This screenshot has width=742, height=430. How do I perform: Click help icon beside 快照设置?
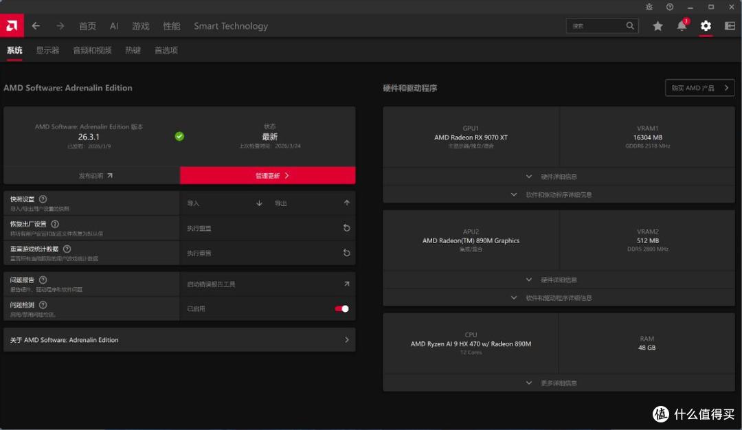tap(43, 199)
